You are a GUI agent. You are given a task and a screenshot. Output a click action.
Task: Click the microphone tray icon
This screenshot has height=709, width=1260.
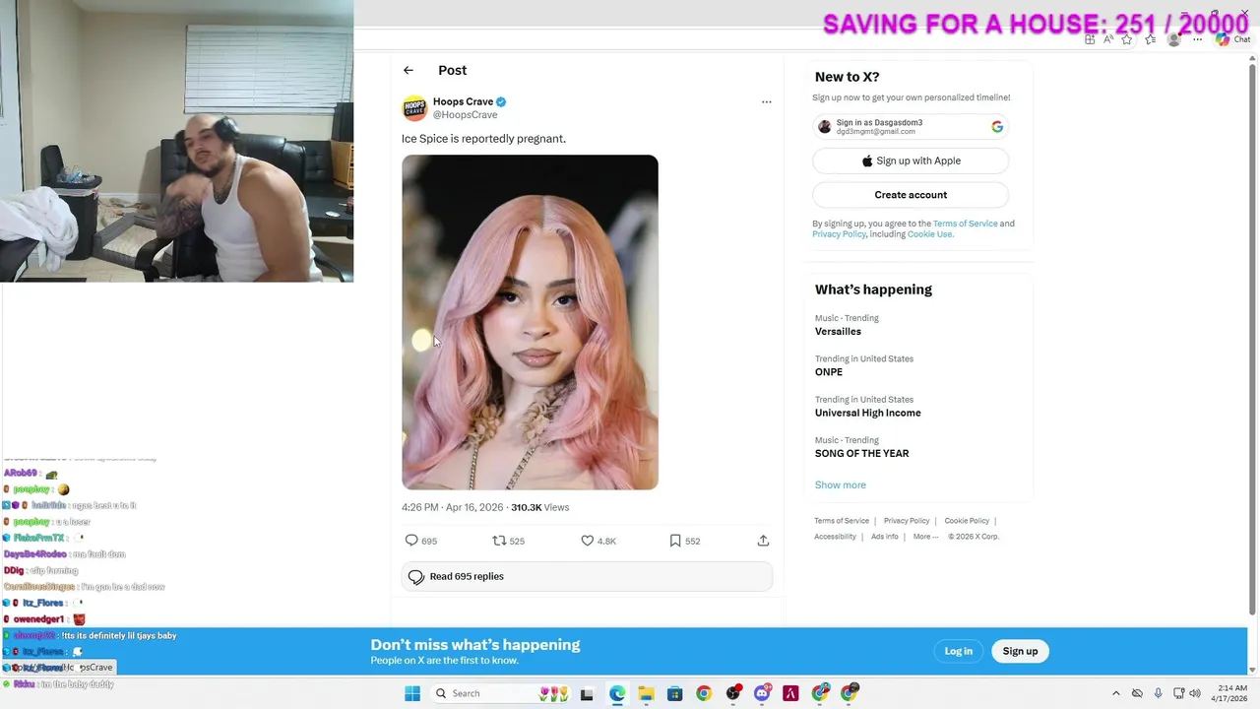point(1158,693)
